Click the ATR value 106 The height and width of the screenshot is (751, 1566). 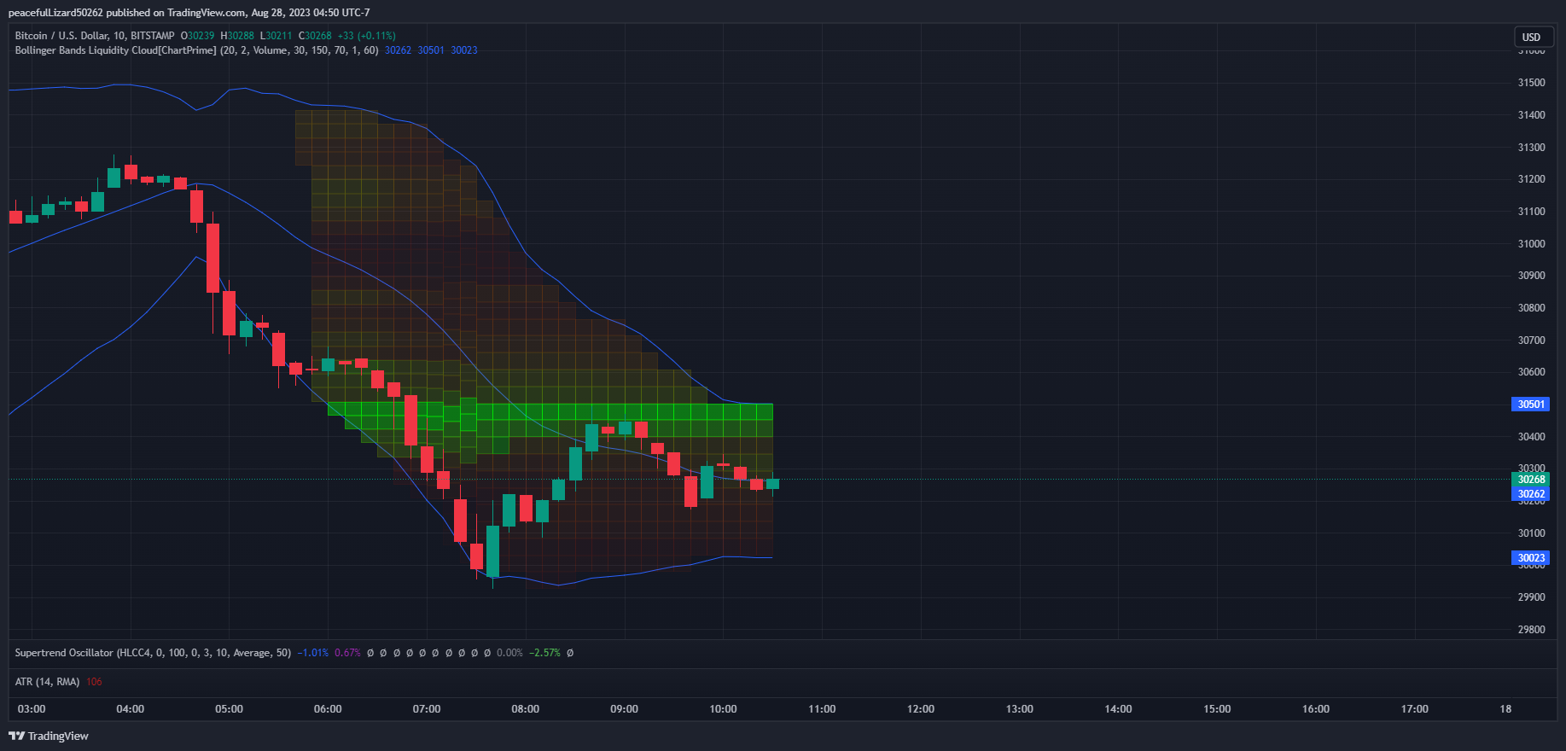pyautogui.click(x=94, y=682)
